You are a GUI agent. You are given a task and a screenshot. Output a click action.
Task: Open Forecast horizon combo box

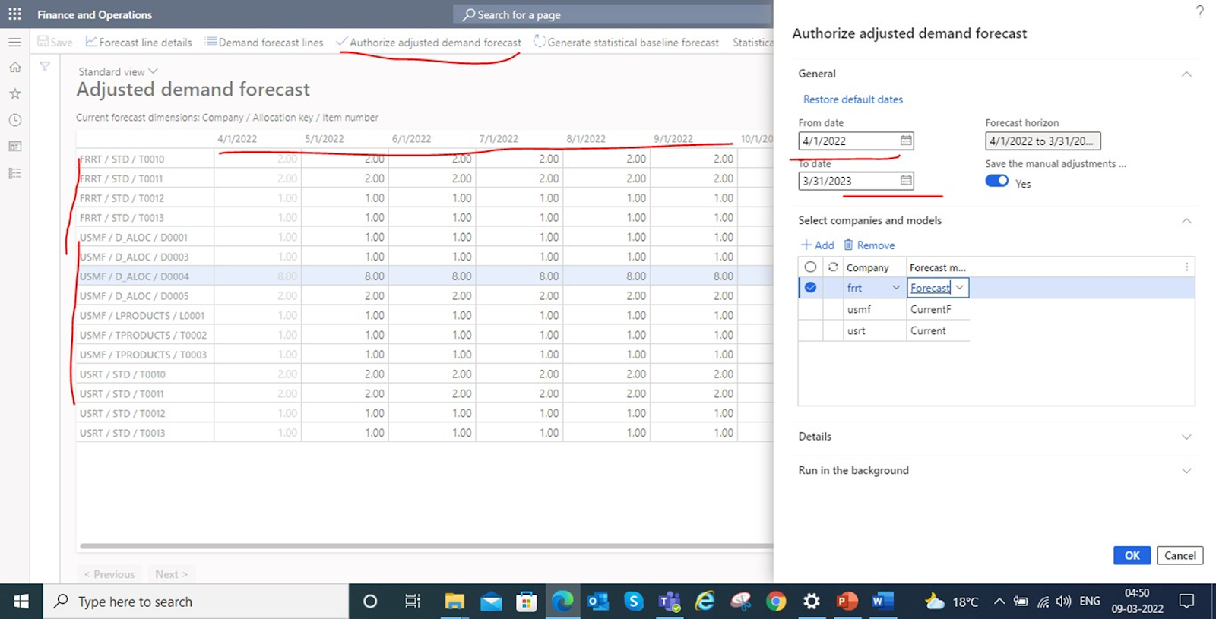pos(1043,141)
